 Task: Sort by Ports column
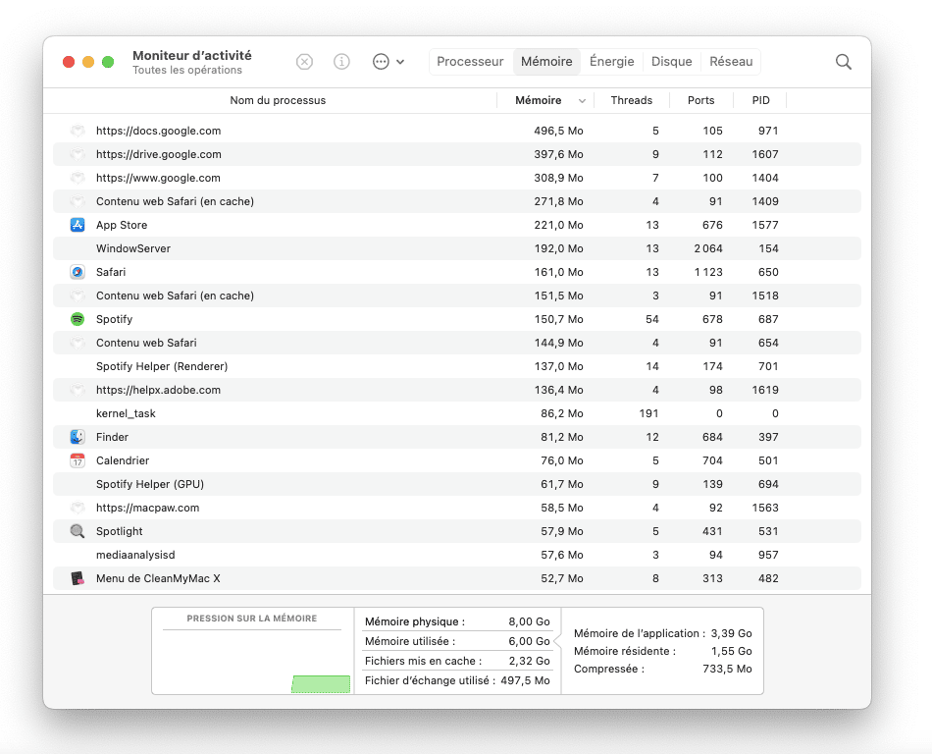click(x=700, y=100)
